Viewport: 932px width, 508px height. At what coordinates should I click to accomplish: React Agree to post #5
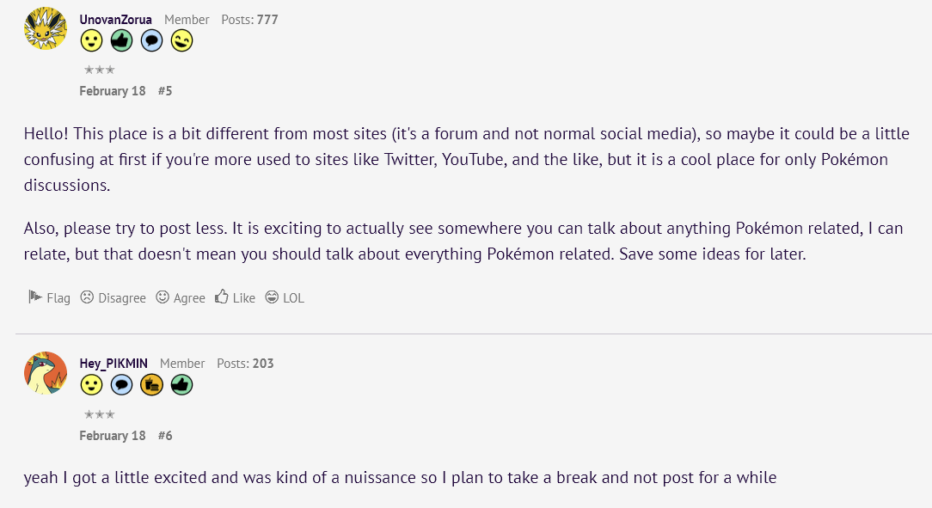coord(181,297)
